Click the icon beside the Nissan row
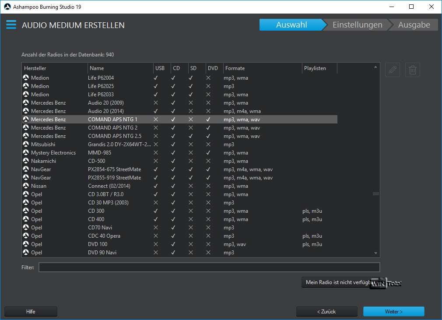This screenshot has height=320, width=442. pos(26,186)
